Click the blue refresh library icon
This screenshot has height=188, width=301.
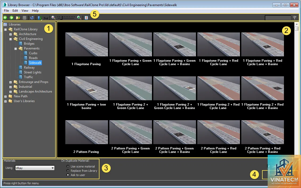[32, 18]
